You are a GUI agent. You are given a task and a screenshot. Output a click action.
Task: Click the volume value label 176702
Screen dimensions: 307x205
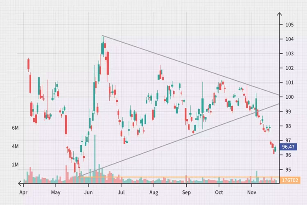tap(290, 180)
